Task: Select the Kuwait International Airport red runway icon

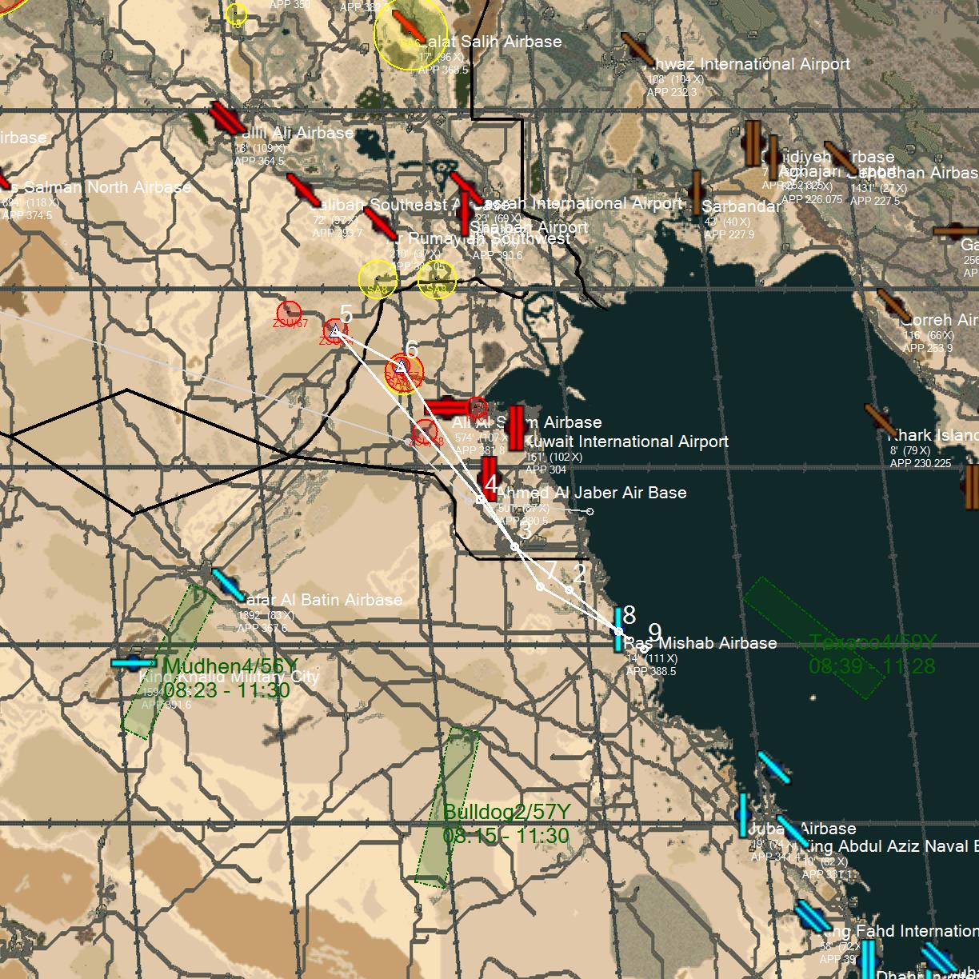Action: click(516, 428)
